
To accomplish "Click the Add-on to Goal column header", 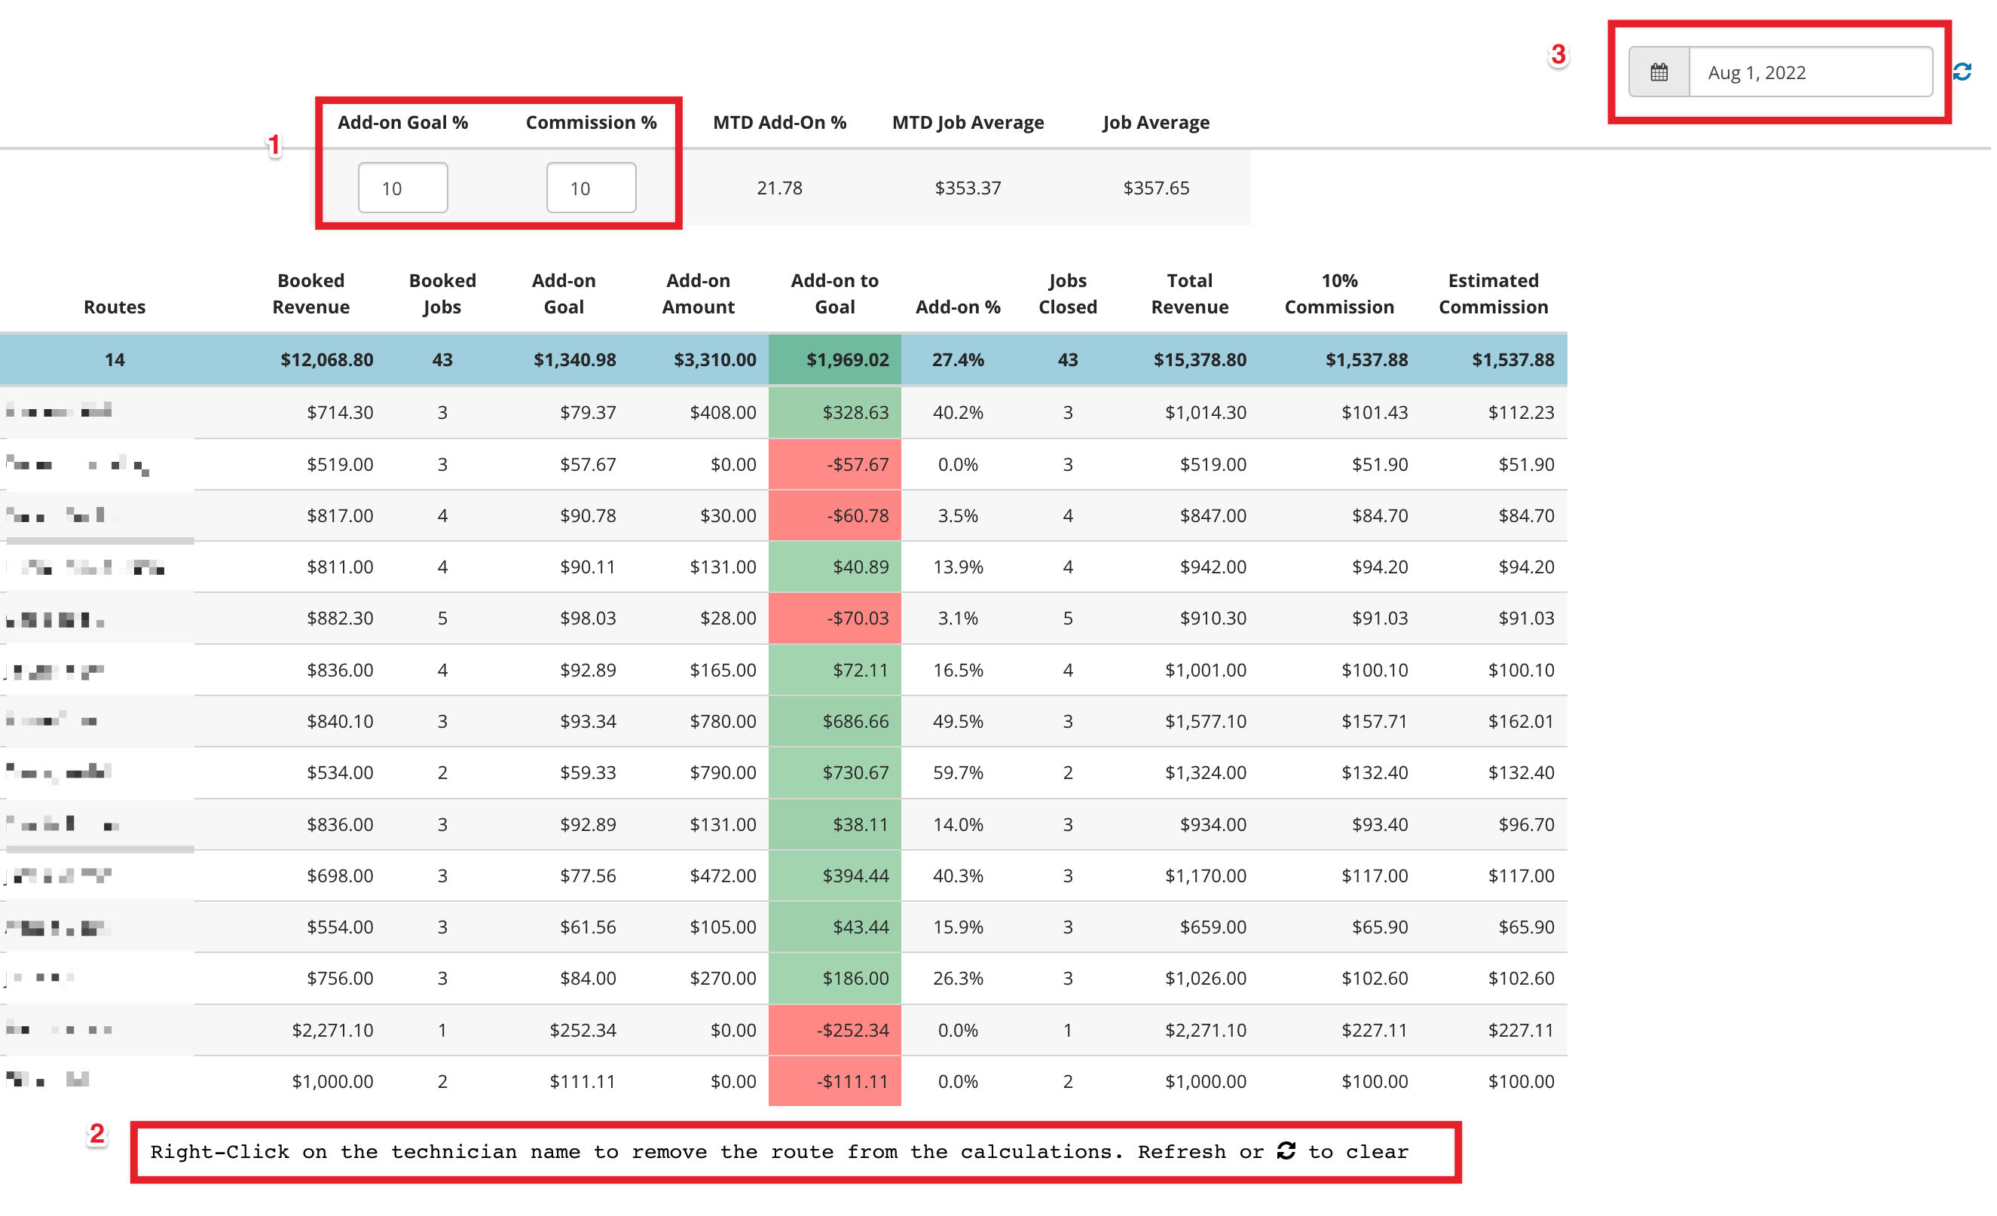I will click(x=834, y=293).
